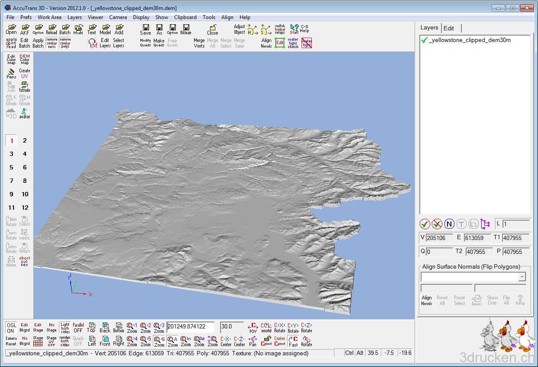The width and height of the screenshot is (538, 367).
Task: Click the water tight check icon
Action: point(293,42)
